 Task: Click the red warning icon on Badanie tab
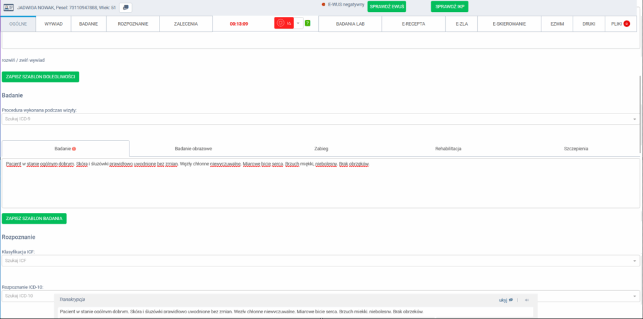point(74,149)
